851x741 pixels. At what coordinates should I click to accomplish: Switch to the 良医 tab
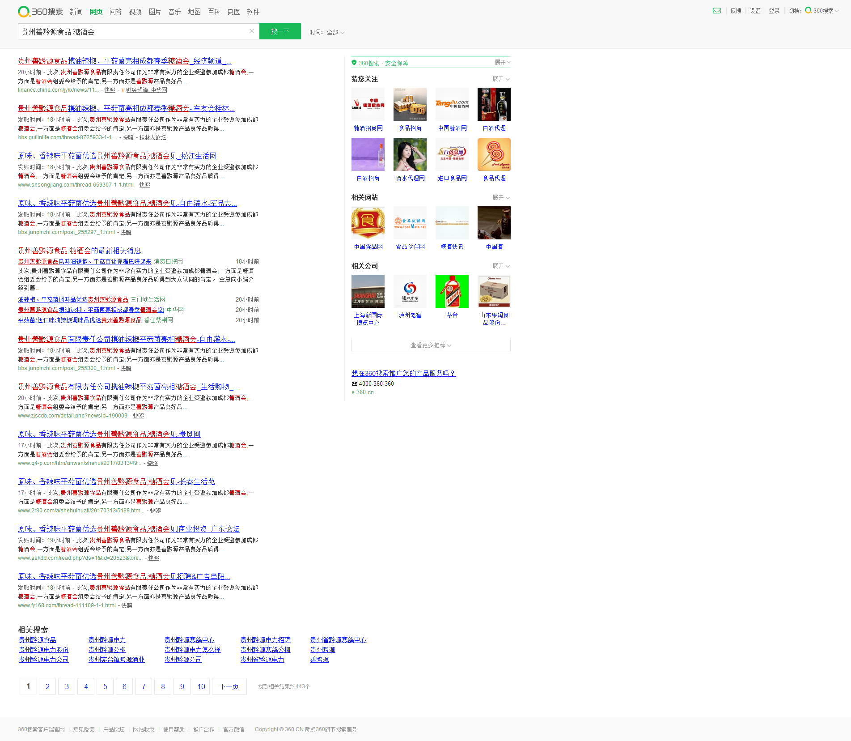coord(233,12)
